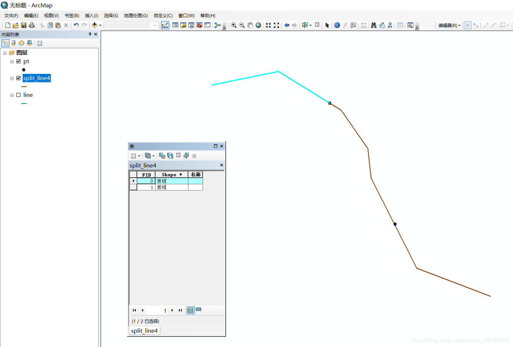Show selected records view in table

pyautogui.click(x=199, y=310)
